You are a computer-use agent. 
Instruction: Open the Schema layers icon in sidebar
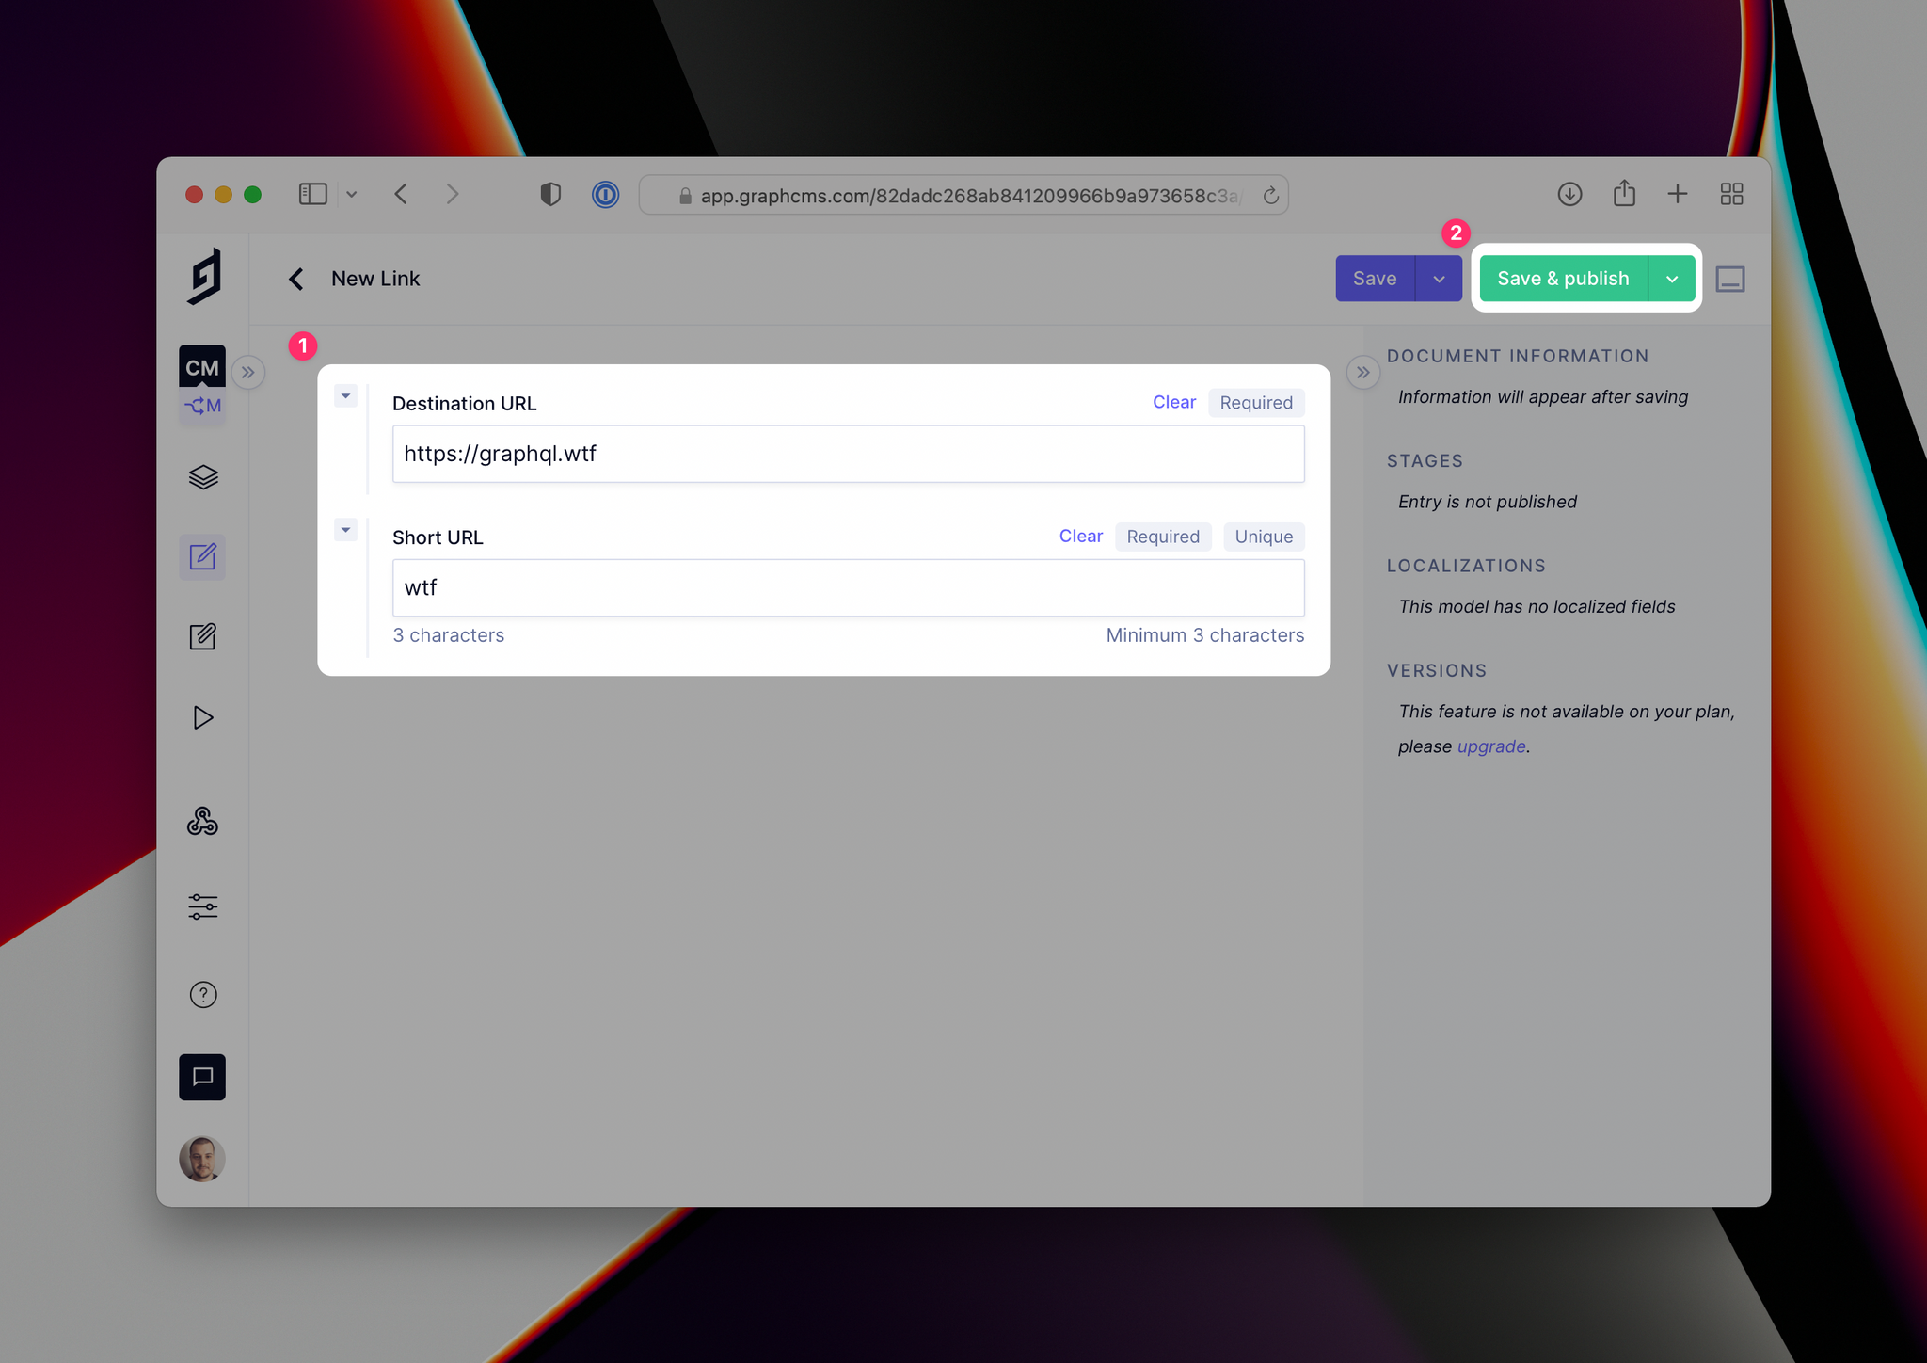coord(202,477)
